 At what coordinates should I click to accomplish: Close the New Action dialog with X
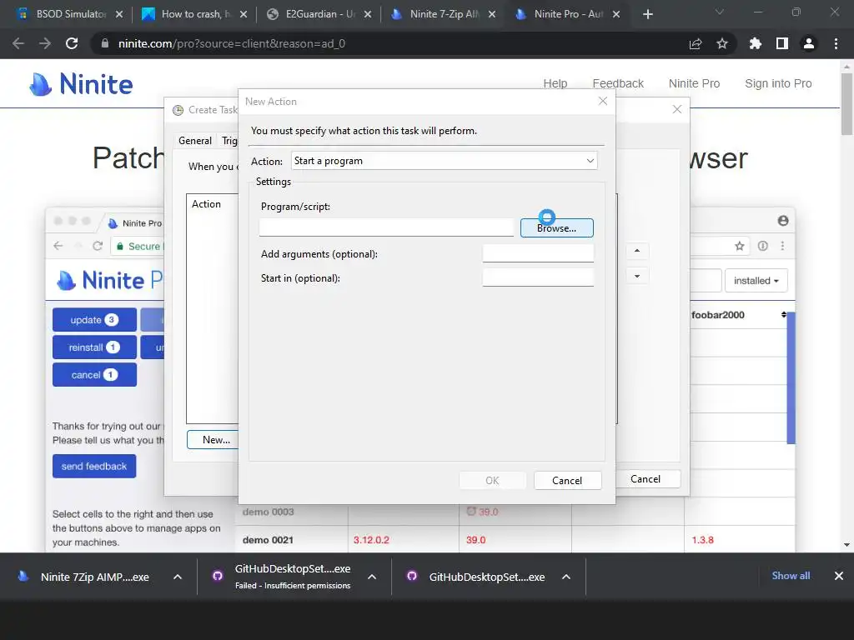pyautogui.click(x=603, y=101)
